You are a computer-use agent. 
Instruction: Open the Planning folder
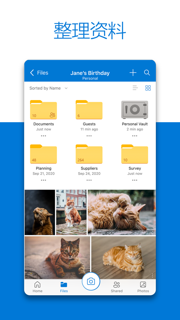coord(43,154)
